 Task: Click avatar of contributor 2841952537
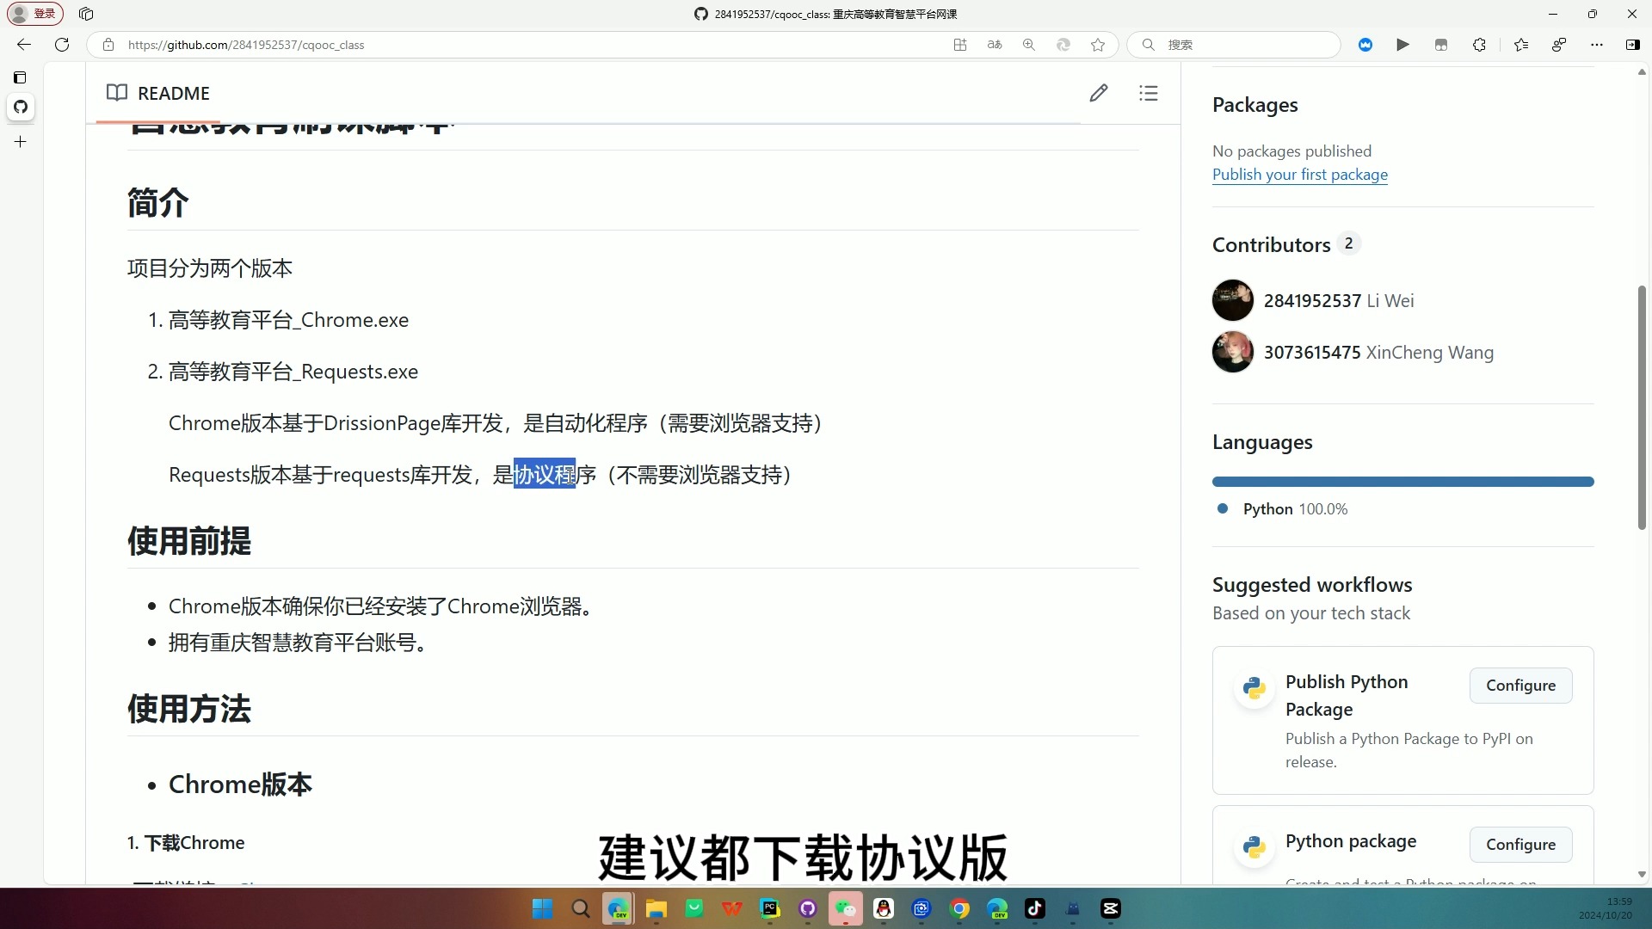click(x=1233, y=300)
